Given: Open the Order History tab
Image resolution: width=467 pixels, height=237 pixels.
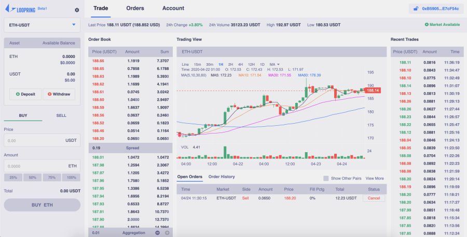Looking at the screenshot, I should point(222,176).
